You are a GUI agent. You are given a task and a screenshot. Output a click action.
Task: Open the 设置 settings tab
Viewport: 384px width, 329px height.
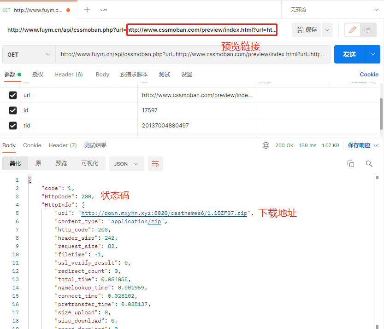pos(187,74)
